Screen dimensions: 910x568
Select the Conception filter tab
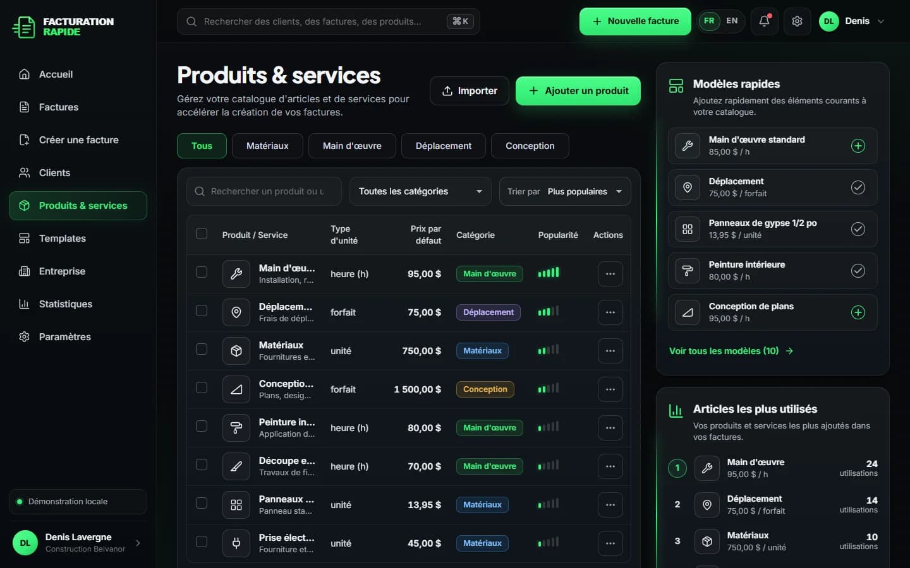[530, 146]
